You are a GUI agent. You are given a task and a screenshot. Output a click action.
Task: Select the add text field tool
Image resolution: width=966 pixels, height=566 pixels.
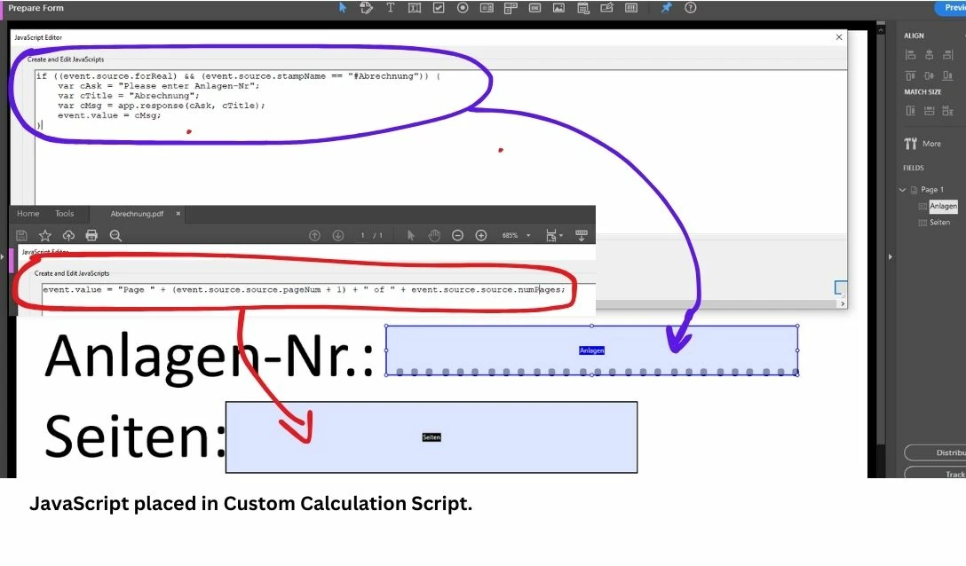(415, 8)
